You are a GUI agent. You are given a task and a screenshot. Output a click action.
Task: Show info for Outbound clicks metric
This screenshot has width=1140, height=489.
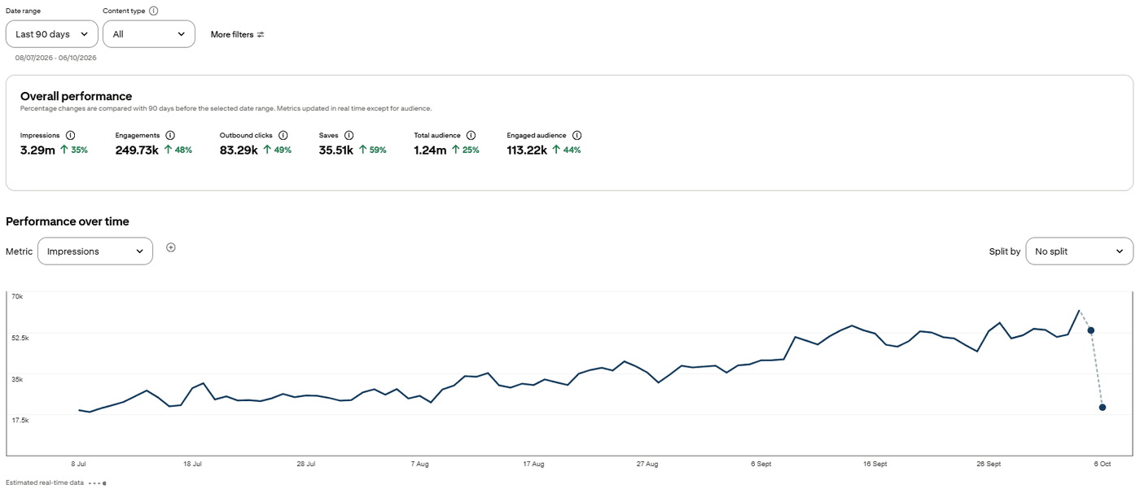[x=283, y=135]
